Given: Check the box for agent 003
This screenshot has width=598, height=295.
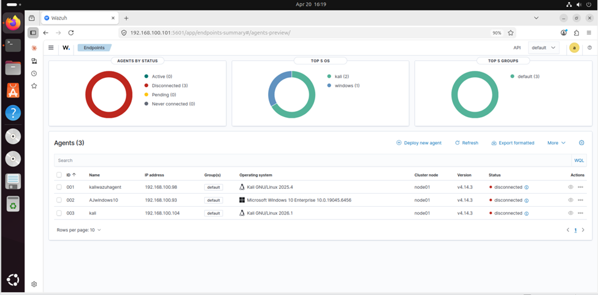Looking at the screenshot, I should (59, 213).
